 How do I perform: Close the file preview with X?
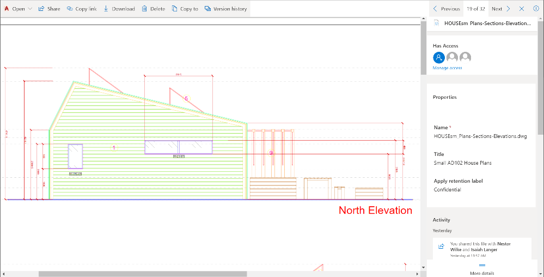coord(522,9)
